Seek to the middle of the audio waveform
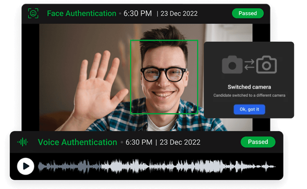The height and width of the screenshot is (189, 307). [157, 166]
